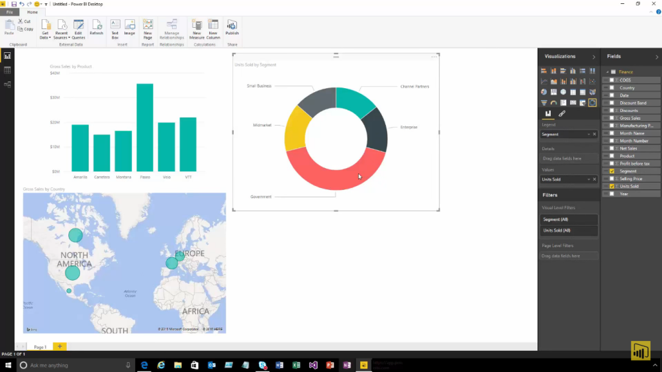Select the Page 1 tab
This screenshot has height=372, width=662.
[40, 347]
